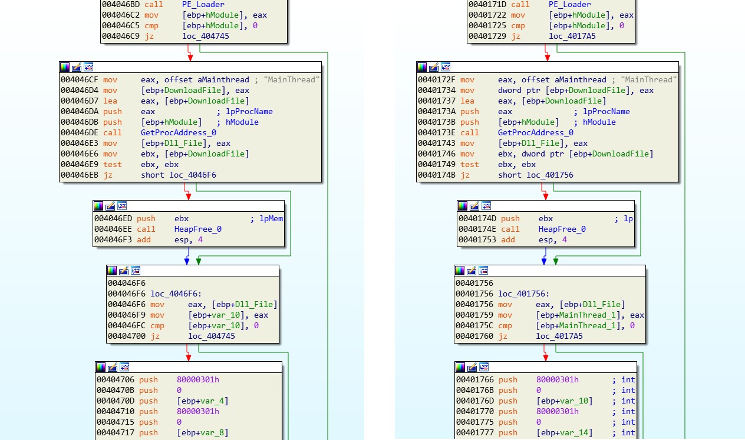The width and height of the screenshot is (745, 440).
Task: Click color palette icon on right block 0040172F
Action: [422, 67]
